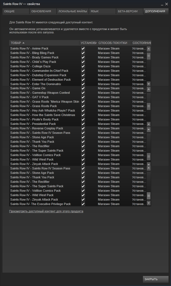The width and height of the screenshot is (171, 286).
Task: Disable the Child's Play Pack checkbox
Action: click(83, 62)
